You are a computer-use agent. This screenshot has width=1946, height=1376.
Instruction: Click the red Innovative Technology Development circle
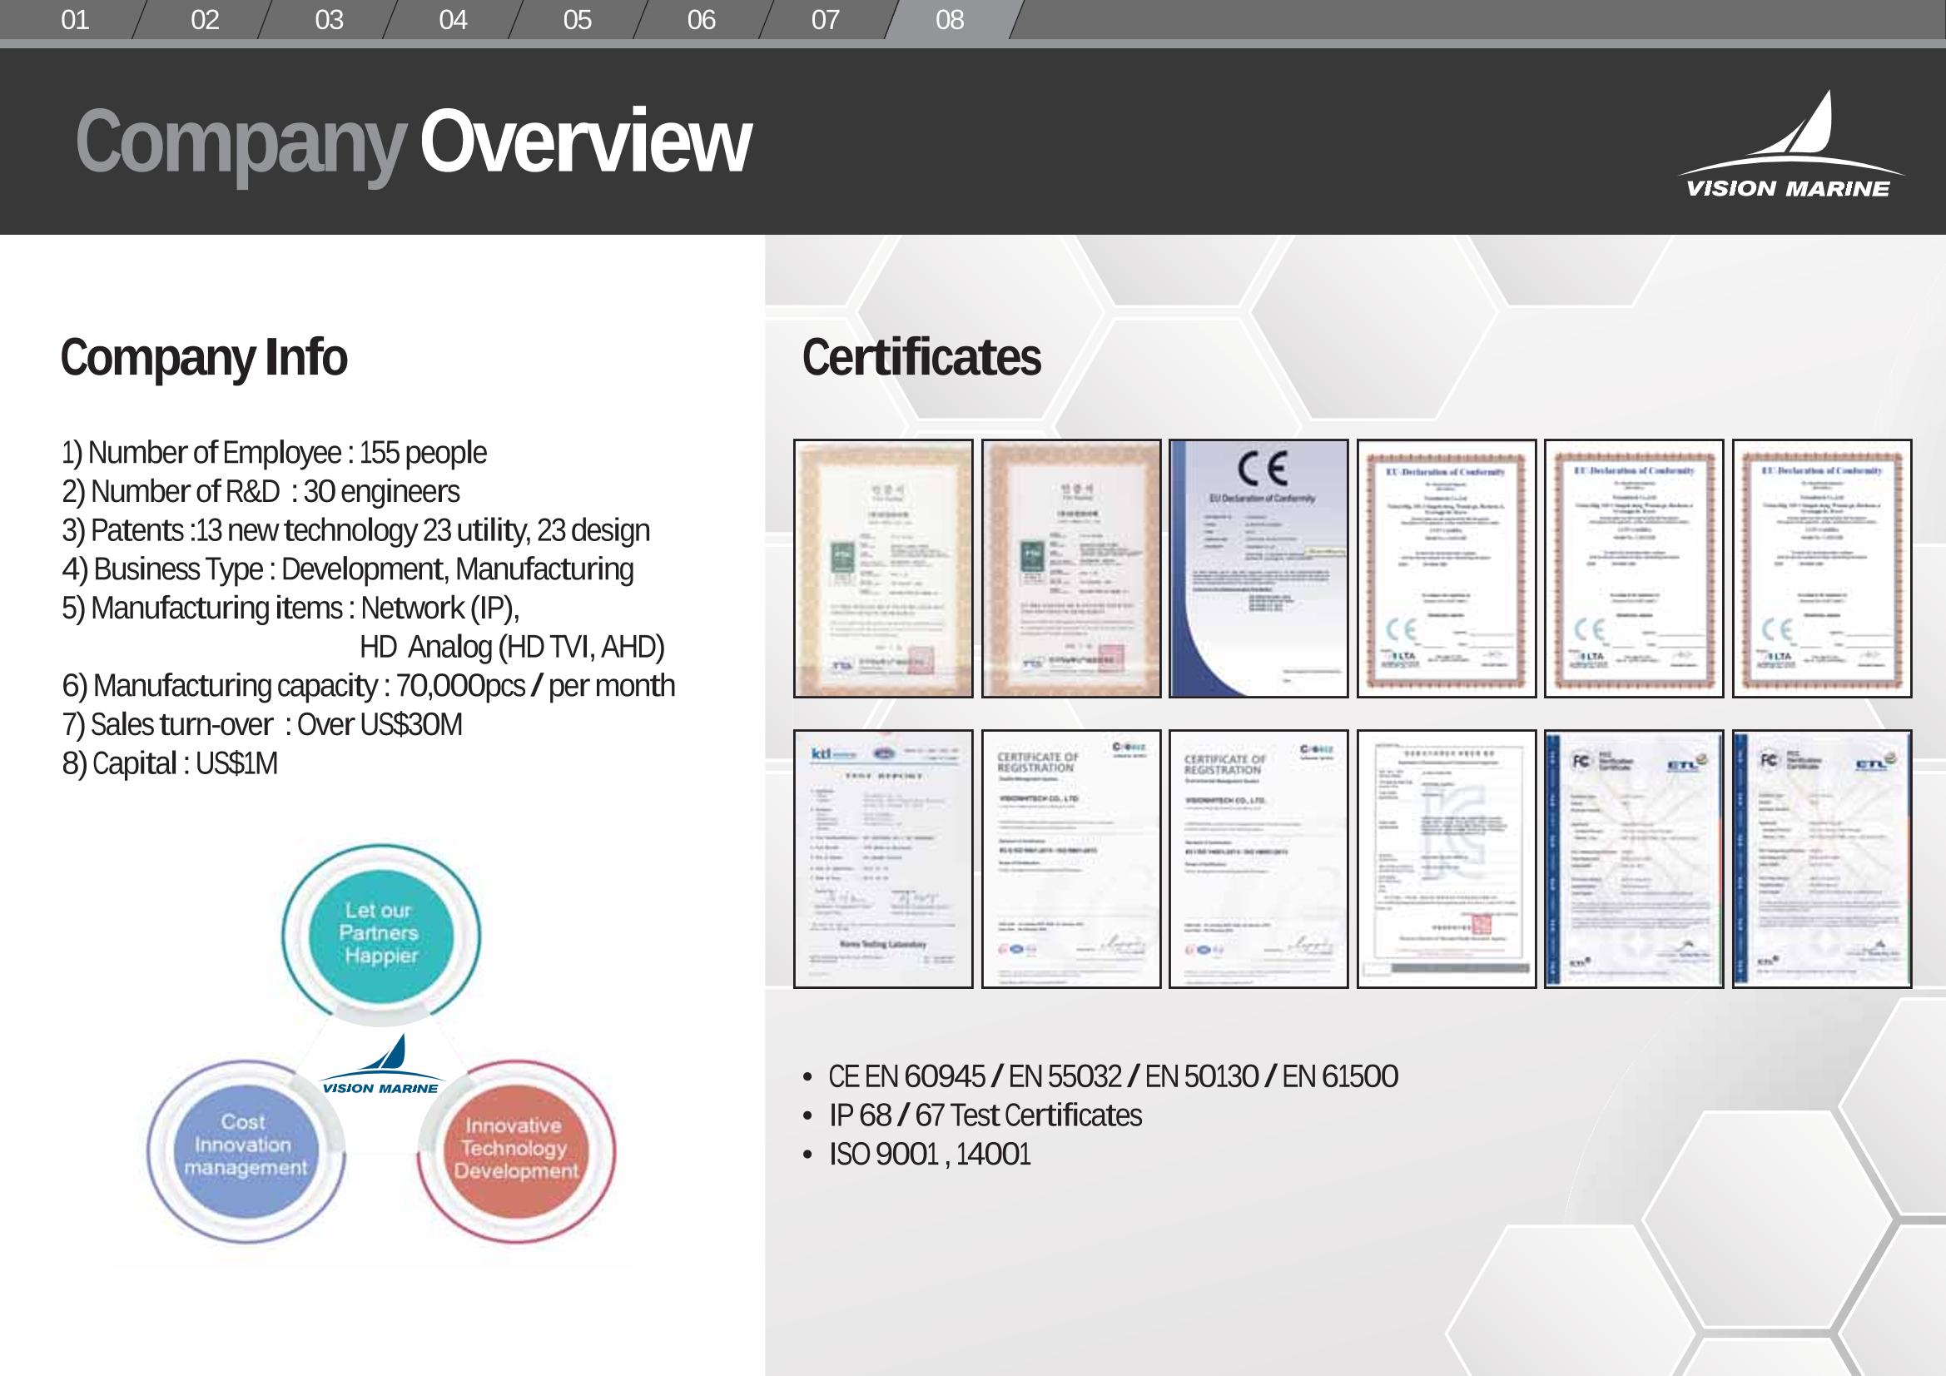pos(516,1149)
